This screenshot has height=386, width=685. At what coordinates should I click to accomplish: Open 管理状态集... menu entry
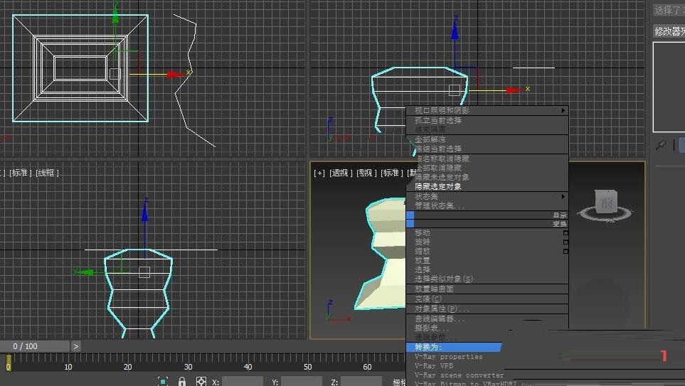click(440, 205)
